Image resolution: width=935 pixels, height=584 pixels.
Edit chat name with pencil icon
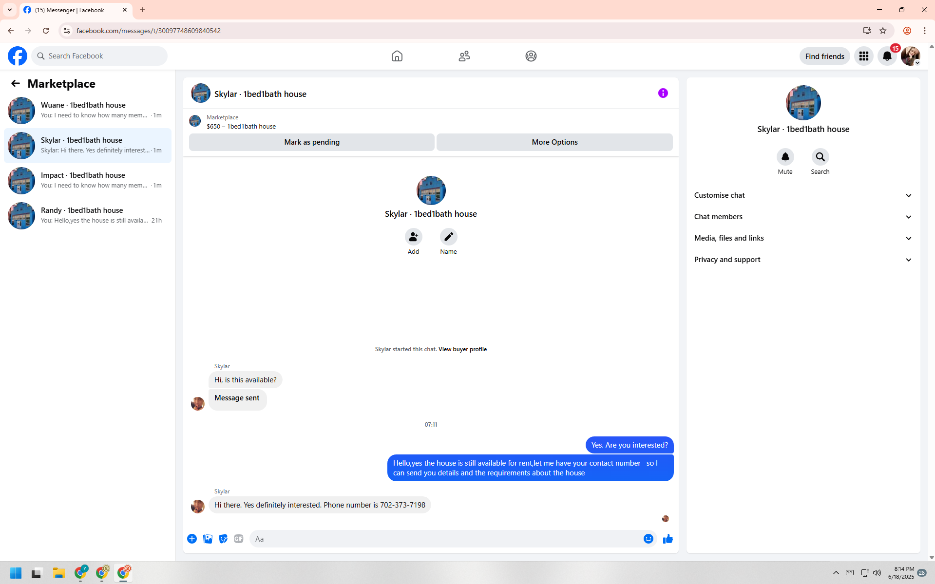(449, 237)
